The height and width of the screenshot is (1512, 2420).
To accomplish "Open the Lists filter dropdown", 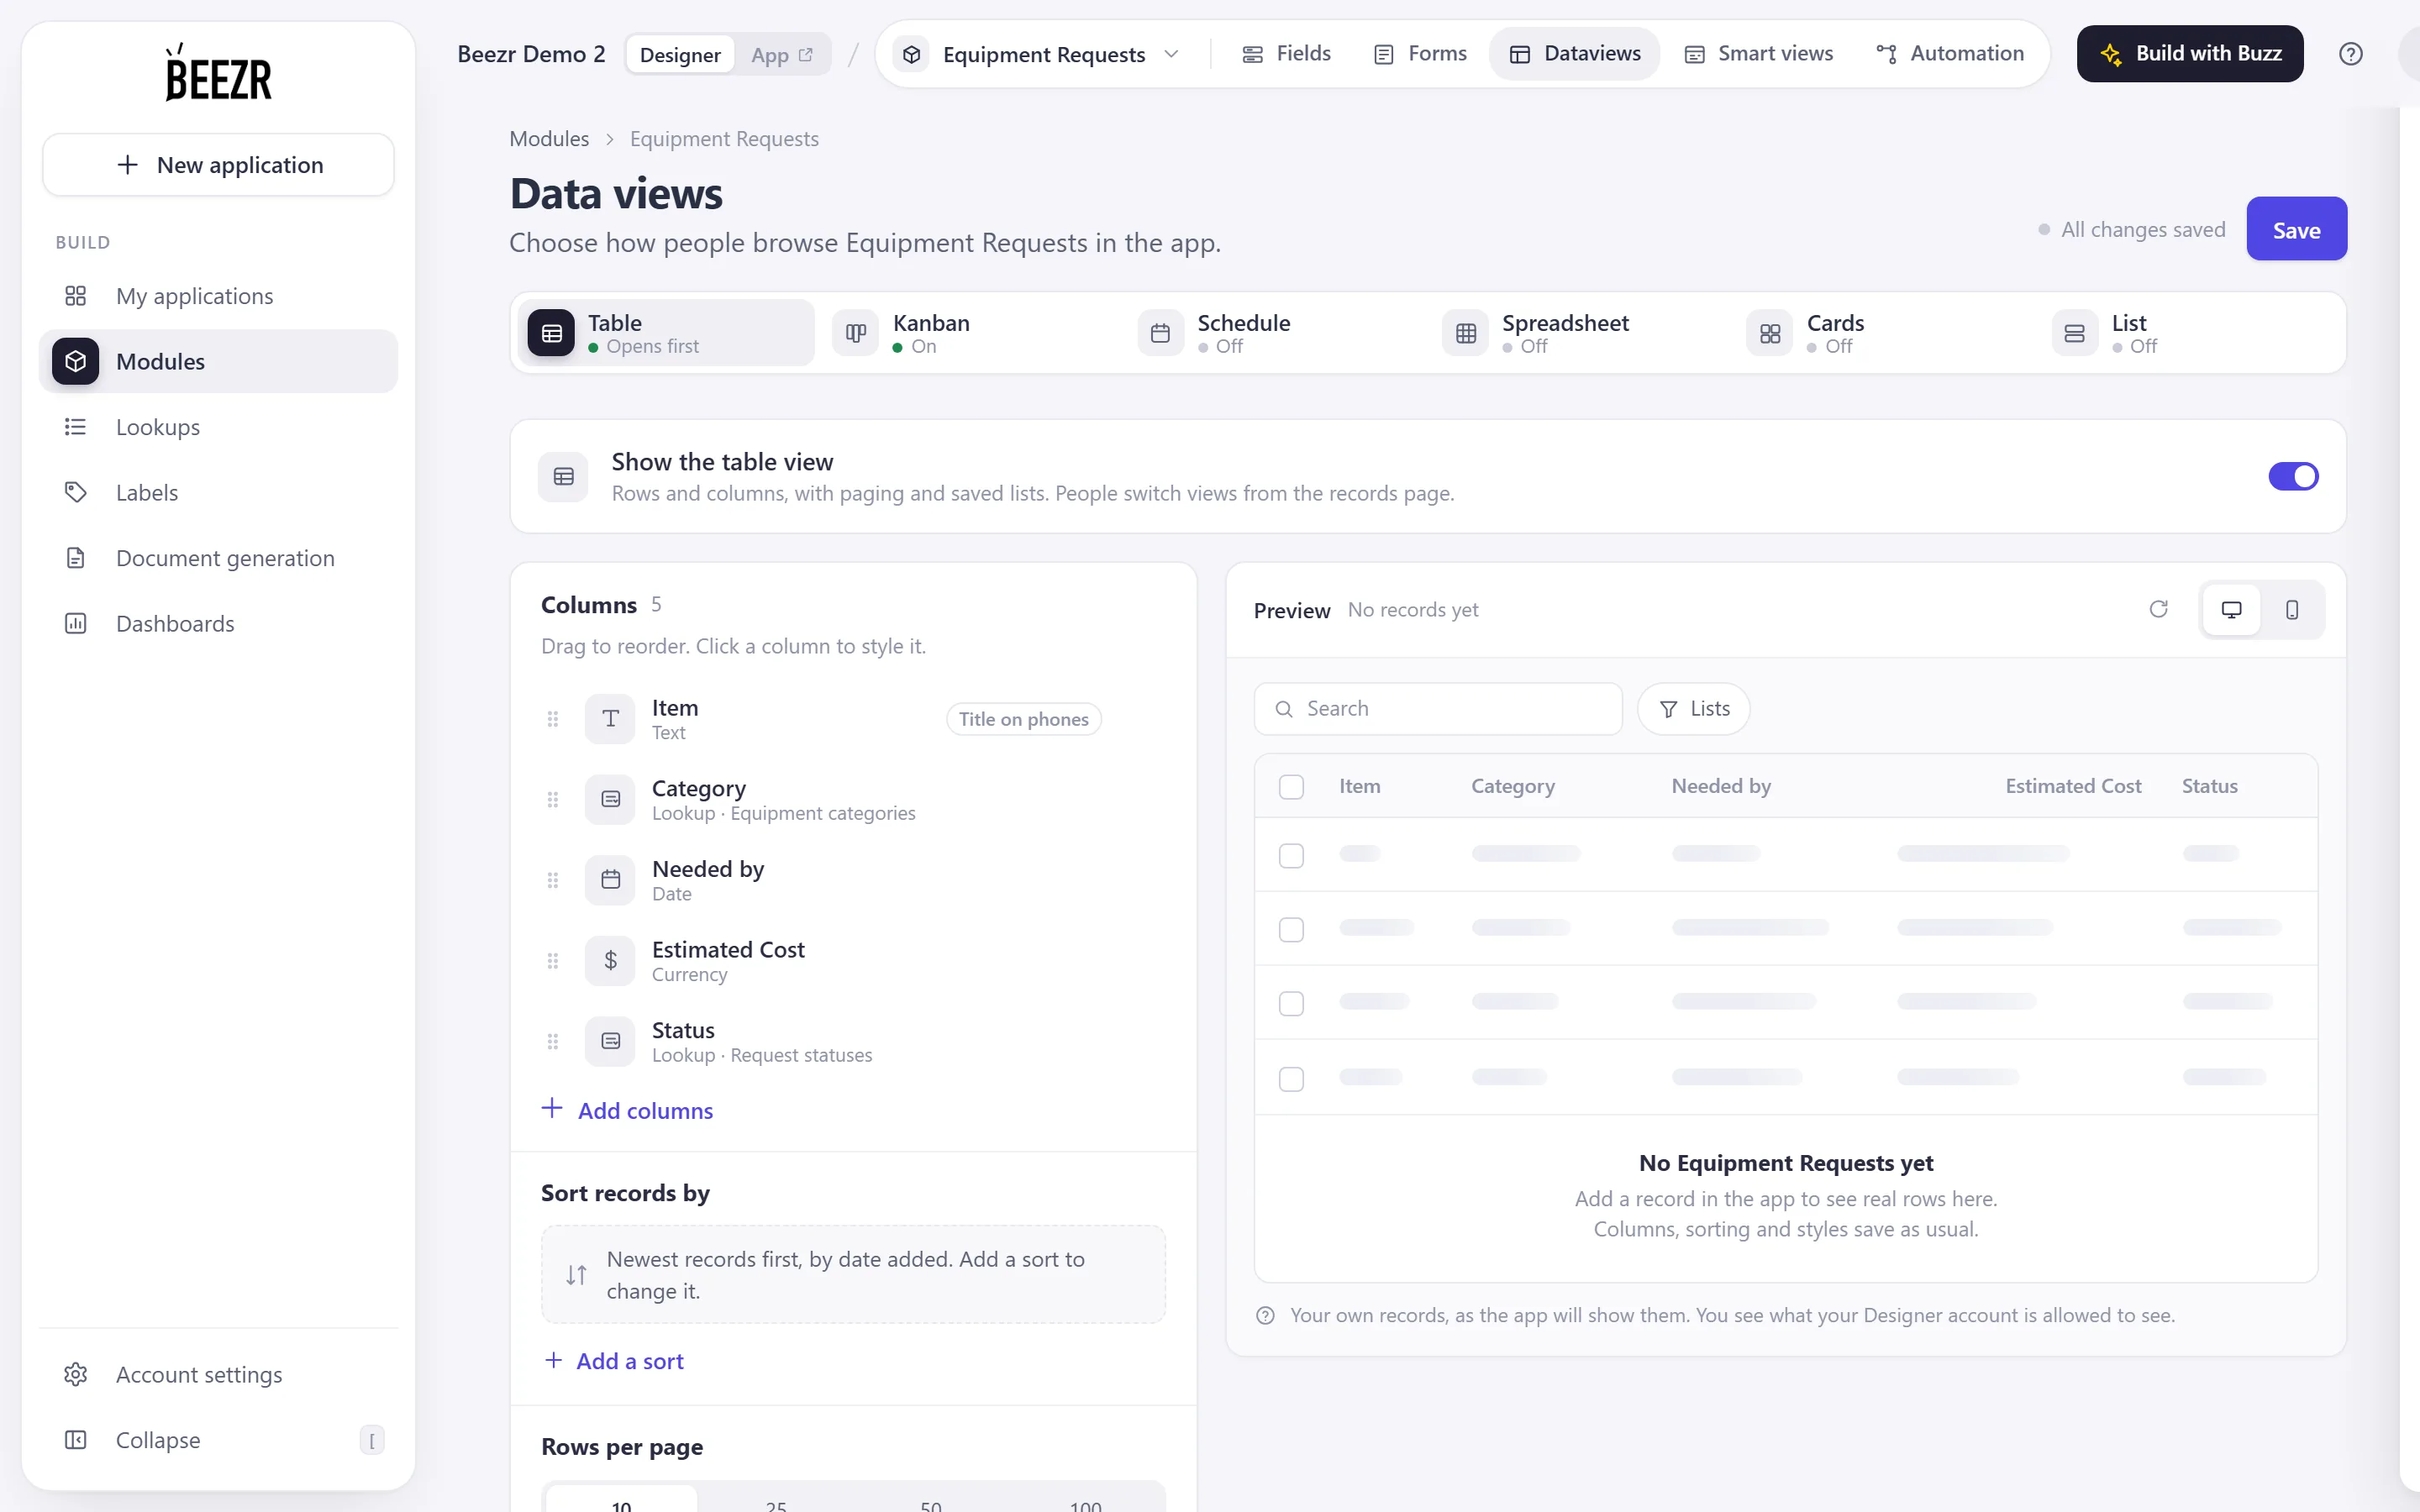I will [1693, 709].
